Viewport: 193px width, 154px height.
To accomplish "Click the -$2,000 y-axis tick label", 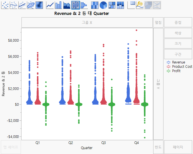I will (13, 121).
